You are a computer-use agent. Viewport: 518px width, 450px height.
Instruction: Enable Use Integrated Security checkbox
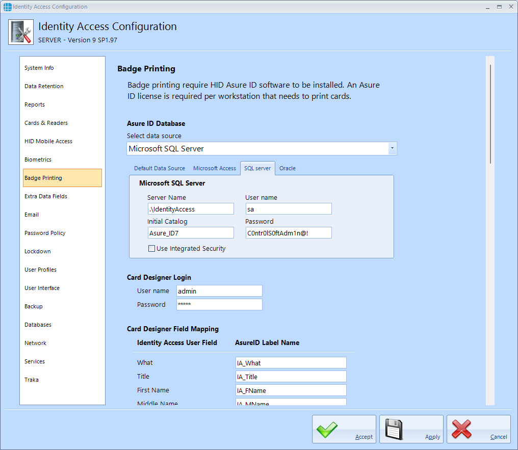click(x=151, y=249)
